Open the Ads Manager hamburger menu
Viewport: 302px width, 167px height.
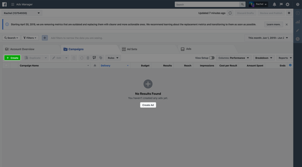point(13,4)
